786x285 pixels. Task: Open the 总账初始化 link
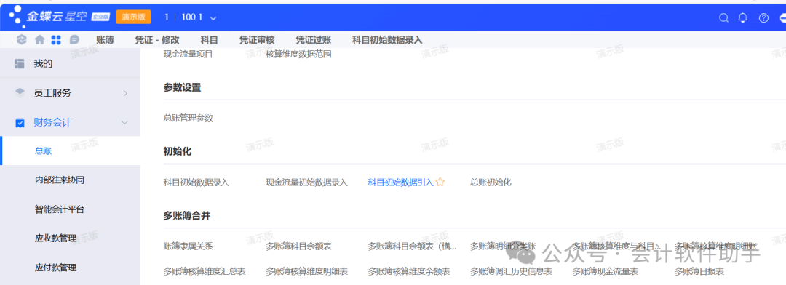click(491, 182)
